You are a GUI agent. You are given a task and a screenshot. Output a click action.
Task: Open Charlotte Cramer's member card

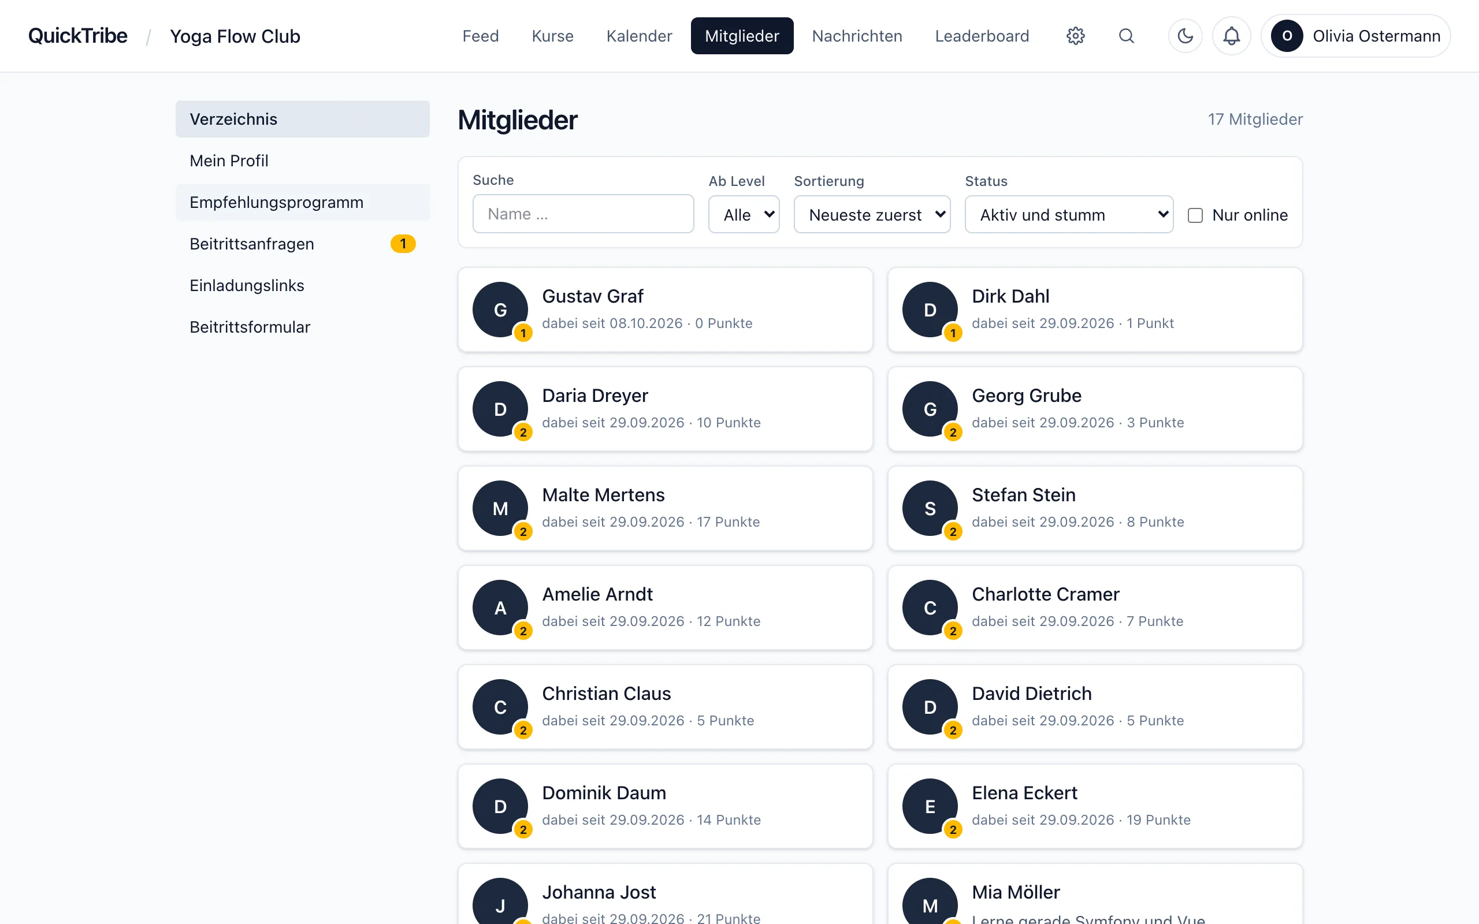1095,608
